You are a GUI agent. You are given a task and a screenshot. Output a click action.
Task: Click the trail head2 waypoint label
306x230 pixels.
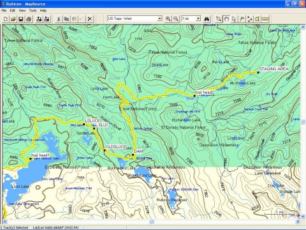pyautogui.click(x=205, y=93)
